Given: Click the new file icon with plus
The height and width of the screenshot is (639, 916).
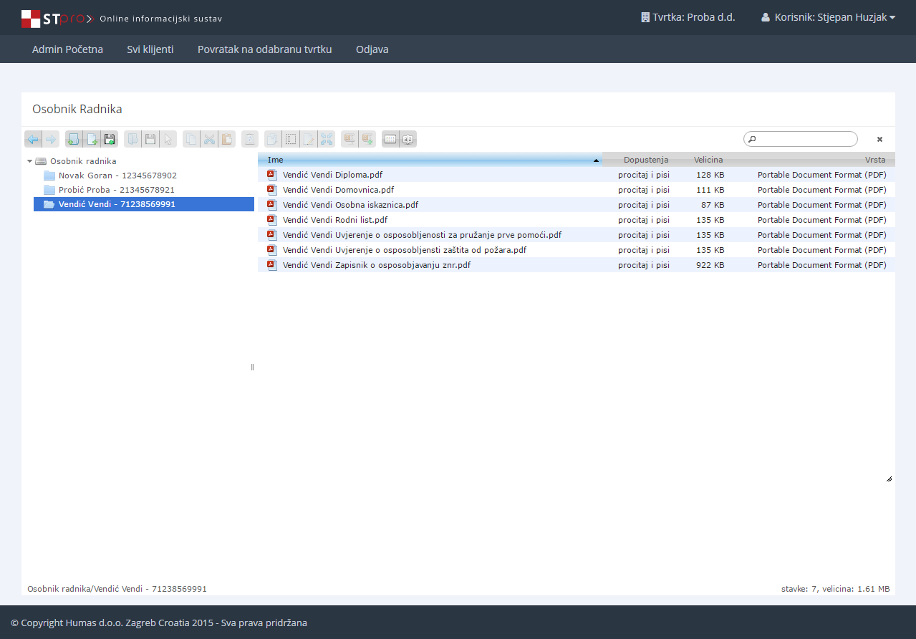Looking at the screenshot, I should pyautogui.click(x=91, y=139).
